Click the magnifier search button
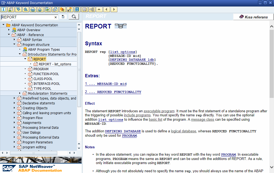Screen dimensions: 274x173 [74, 17]
